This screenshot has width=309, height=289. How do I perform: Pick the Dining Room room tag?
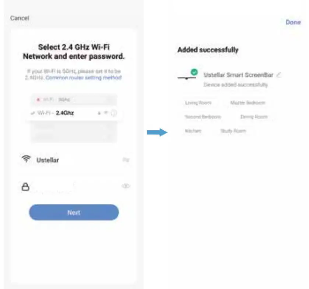pyautogui.click(x=254, y=117)
